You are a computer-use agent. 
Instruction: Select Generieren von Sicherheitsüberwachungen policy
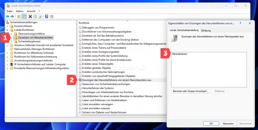coord(106,84)
